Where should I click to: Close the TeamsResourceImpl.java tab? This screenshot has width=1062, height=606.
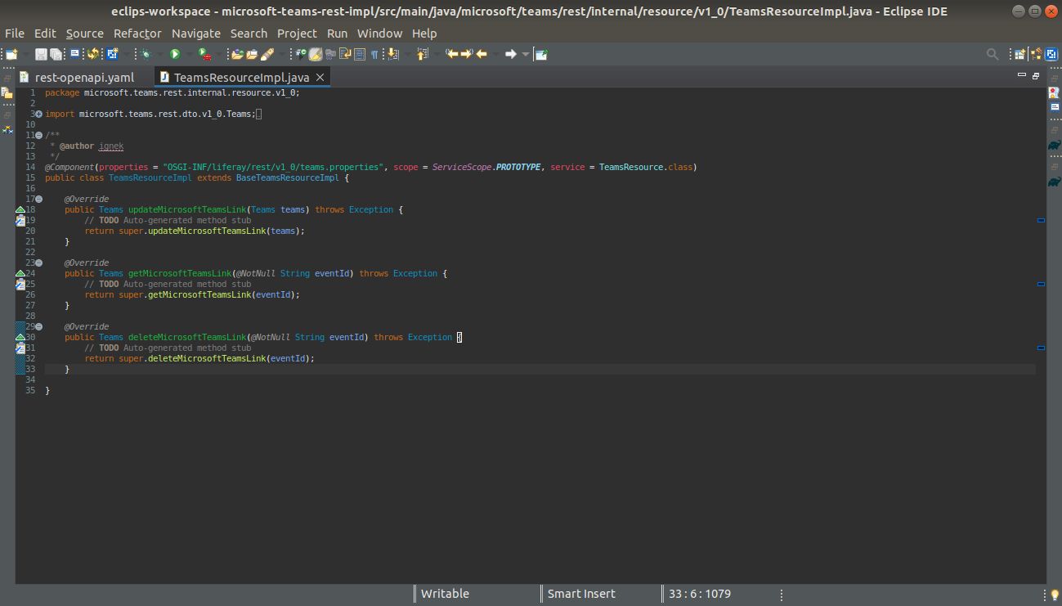pyautogui.click(x=320, y=78)
